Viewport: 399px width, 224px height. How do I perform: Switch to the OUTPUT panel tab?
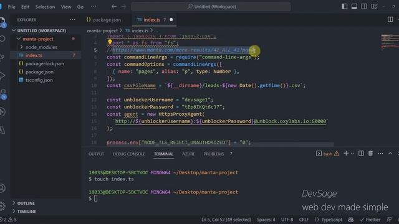click(96, 154)
